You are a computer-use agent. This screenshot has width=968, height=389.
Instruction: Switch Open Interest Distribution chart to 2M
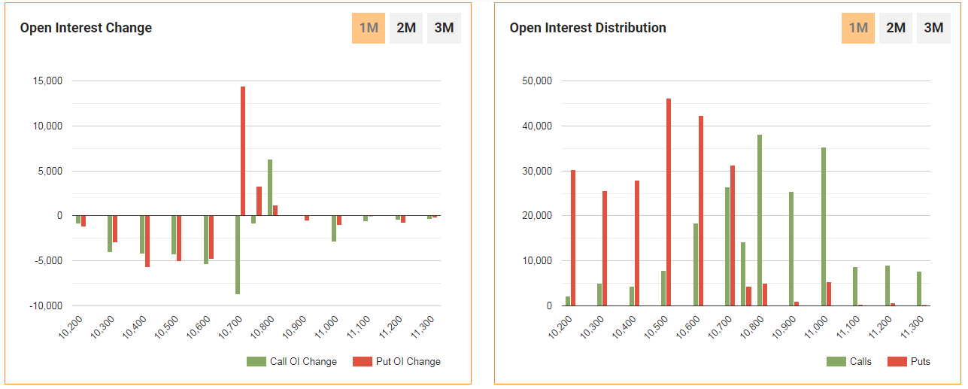coord(896,29)
